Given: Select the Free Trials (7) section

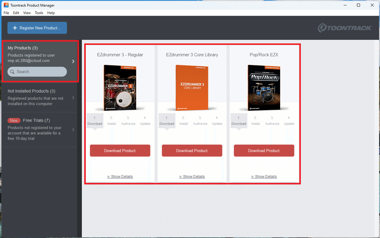Looking at the screenshot, I should click(39, 129).
